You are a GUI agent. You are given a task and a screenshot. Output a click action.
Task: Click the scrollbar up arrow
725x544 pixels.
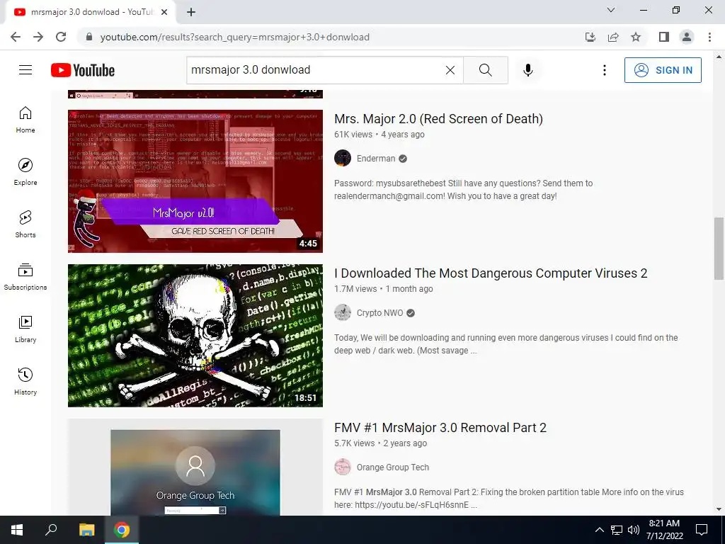pyautogui.click(x=719, y=57)
